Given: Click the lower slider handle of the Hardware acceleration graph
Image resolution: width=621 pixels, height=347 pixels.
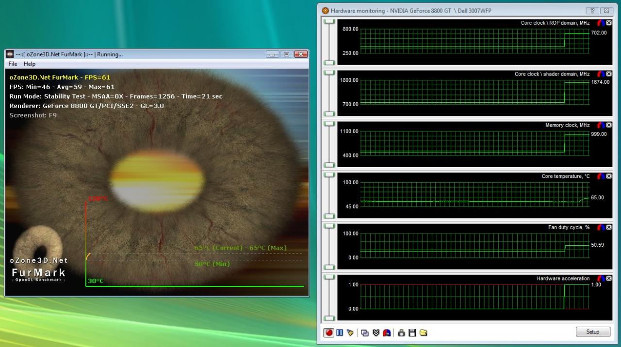Looking at the screenshot, I should (330, 318).
